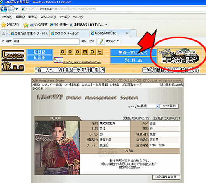Open the 無双一家について link

[133, 52]
